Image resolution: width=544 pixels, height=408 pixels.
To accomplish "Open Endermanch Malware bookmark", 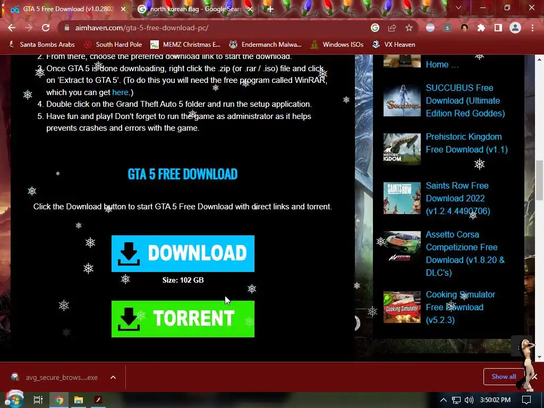I will tap(266, 45).
